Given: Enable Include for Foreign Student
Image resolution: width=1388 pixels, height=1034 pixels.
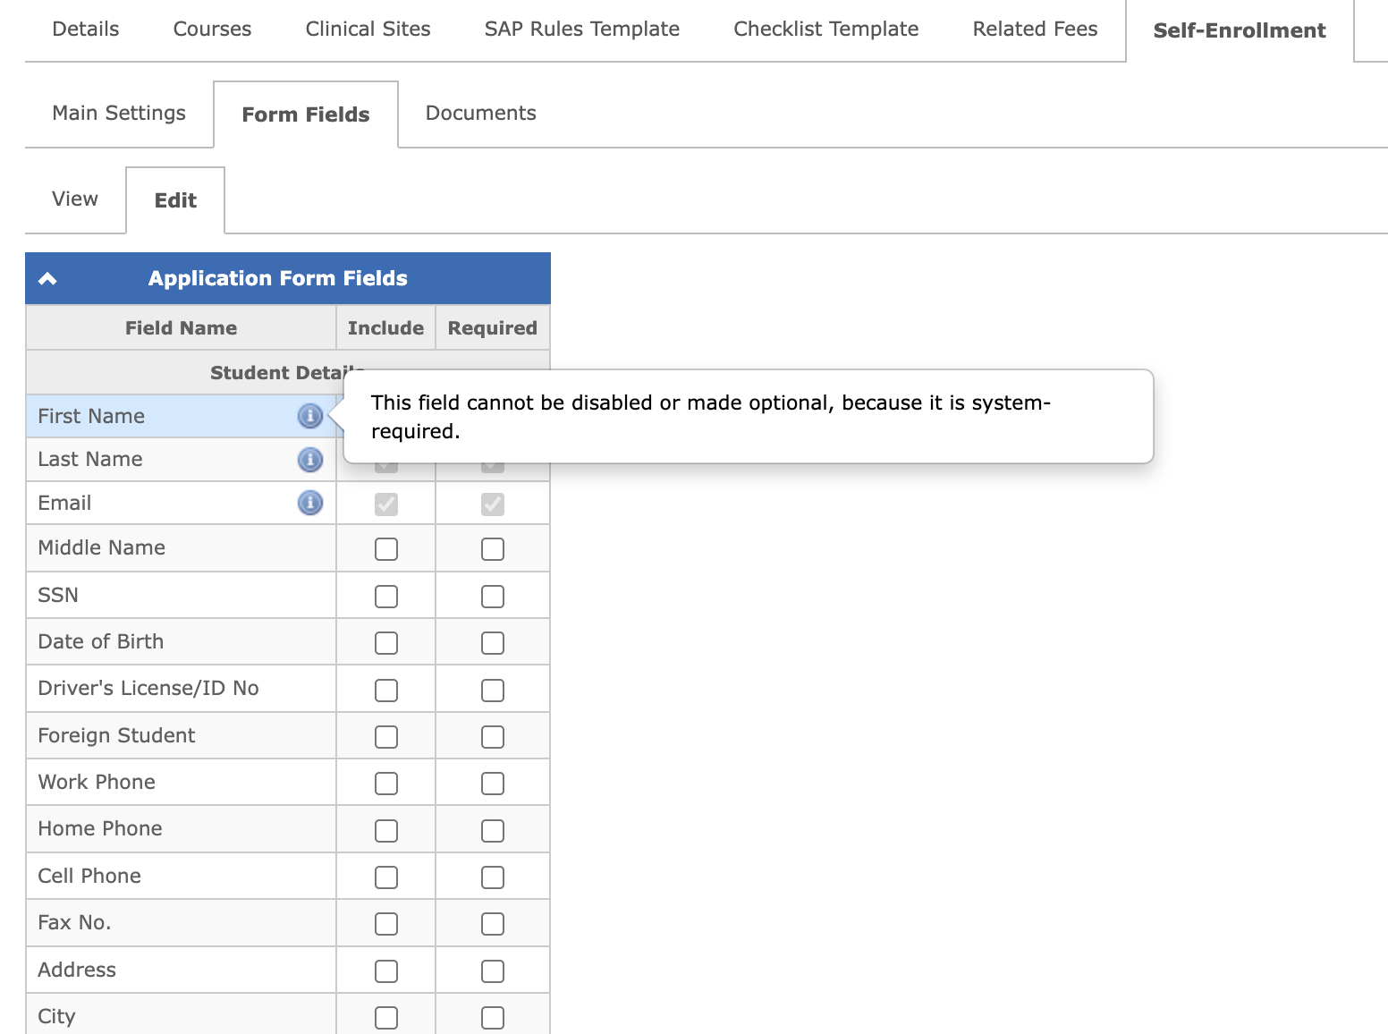Looking at the screenshot, I should (386, 737).
